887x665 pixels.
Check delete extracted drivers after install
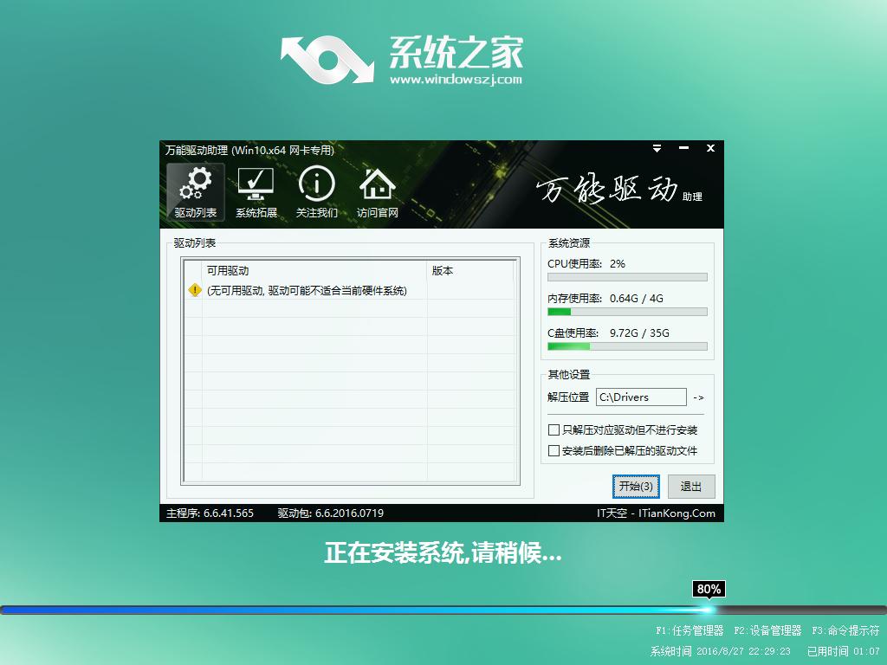(552, 450)
